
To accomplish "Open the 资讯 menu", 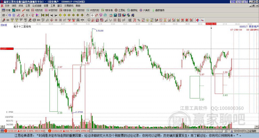I will [x=21, y=6].
